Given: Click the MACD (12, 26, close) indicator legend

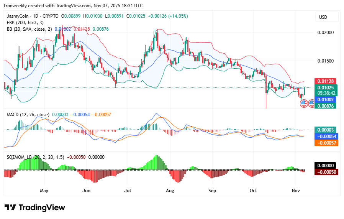Looking at the screenshot, I should pos(28,115).
